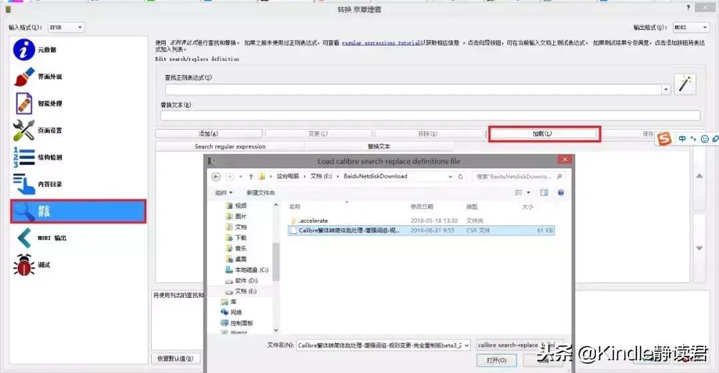The image size is (719, 373).
Task: Open the 元数据 metadata section icon
Action: click(24, 49)
